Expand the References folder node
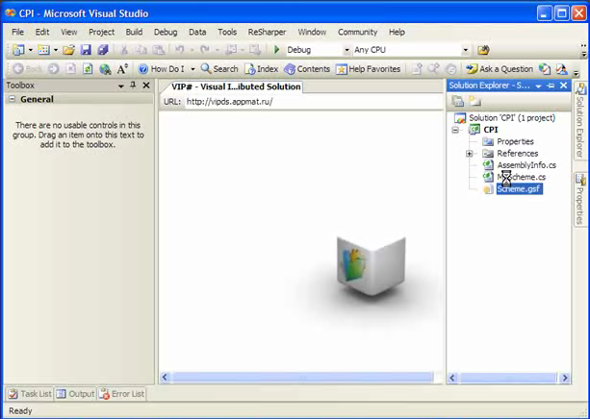 (x=470, y=154)
